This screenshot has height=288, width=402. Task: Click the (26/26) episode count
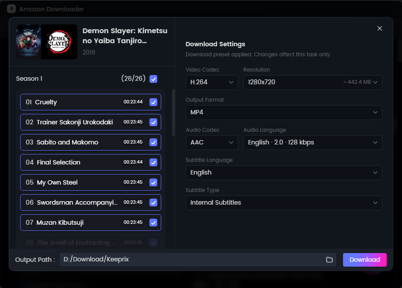[133, 79]
